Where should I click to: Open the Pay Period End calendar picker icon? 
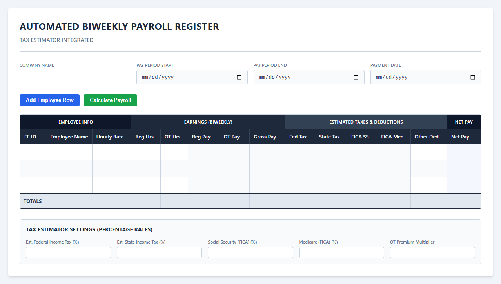(x=356, y=77)
